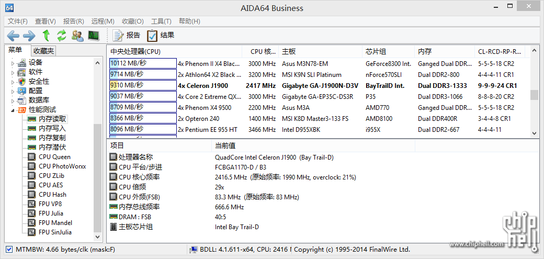Sort by 内存 column header

click(445, 52)
